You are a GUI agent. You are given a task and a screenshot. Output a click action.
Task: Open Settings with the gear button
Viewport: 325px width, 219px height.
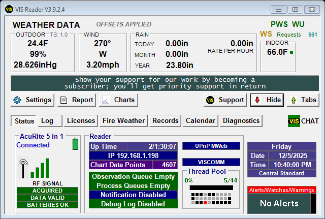32,100
